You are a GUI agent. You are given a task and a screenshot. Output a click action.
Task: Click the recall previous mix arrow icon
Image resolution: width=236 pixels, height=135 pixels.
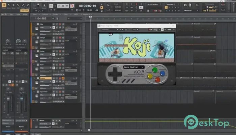[197, 5]
